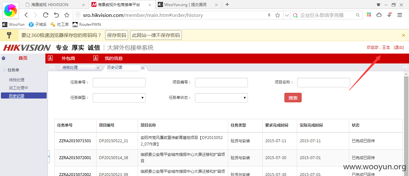Viewport: 409px width, 176px height.
Task: Open a new tab with plus button
Action: point(227,4)
